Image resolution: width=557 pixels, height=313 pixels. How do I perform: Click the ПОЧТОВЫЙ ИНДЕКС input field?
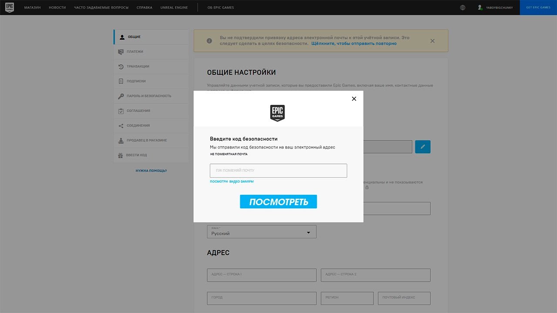pos(404,298)
